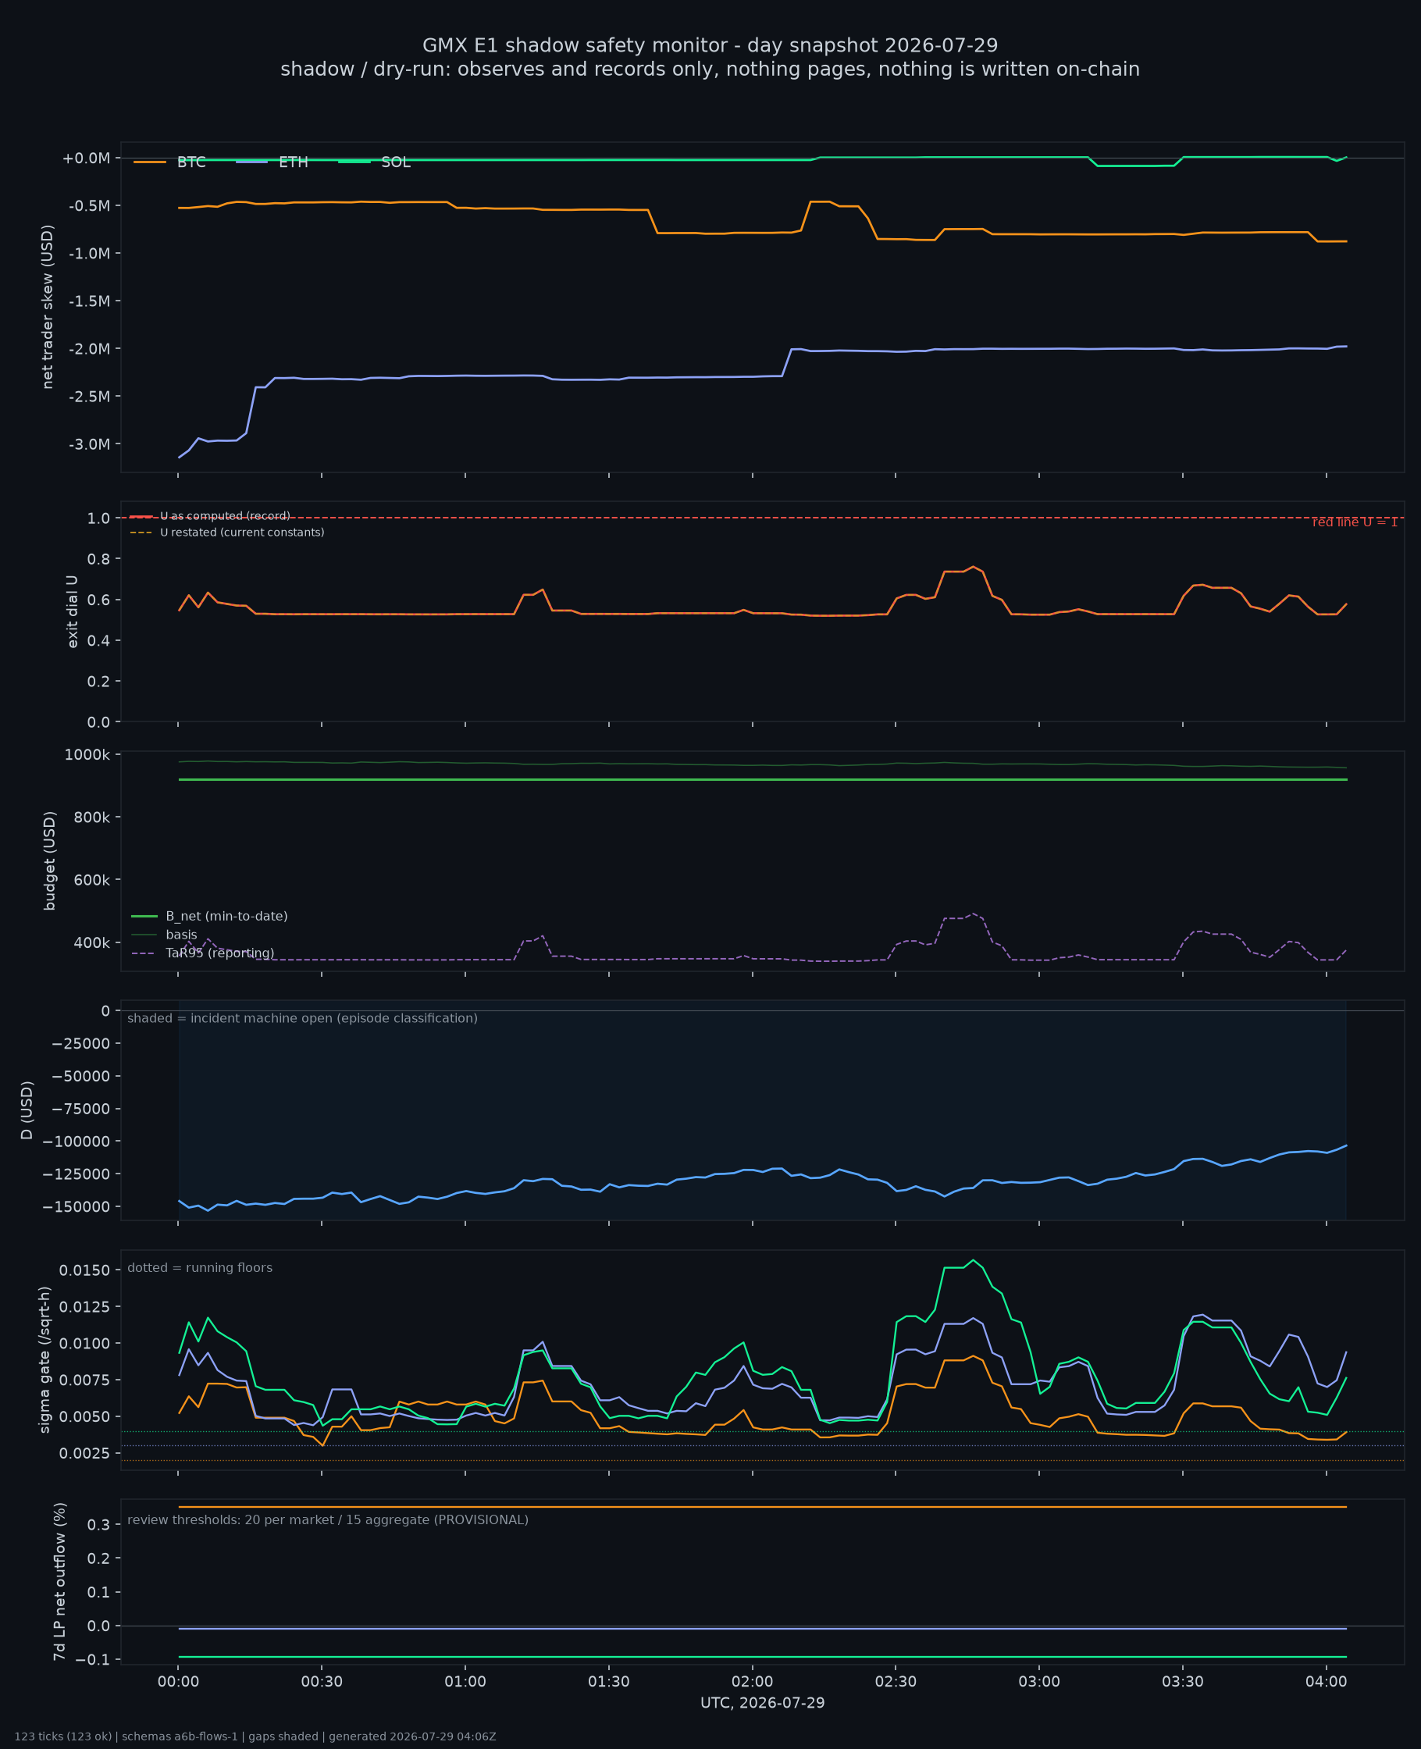Image resolution: width=1421 pixels, height=1749 pixels.
Task: Click the '0.4' tick on exit dial axis
Action: coord(98,641)
